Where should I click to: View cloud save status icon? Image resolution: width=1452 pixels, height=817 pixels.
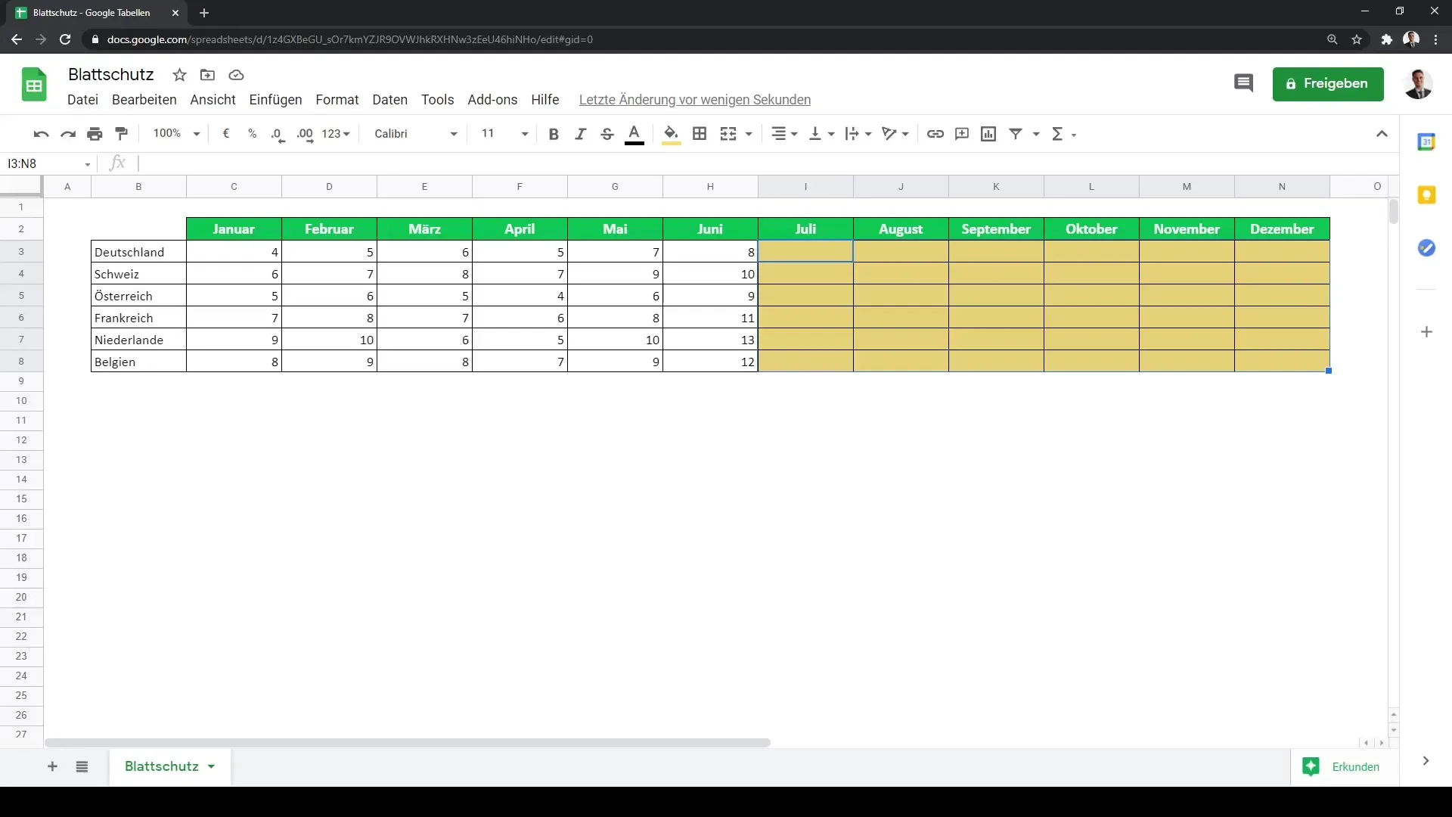(236, 75)
